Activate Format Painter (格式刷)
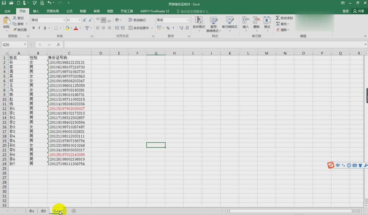The width and height of the screenshot is (368, 215). [x=20, y=30]
